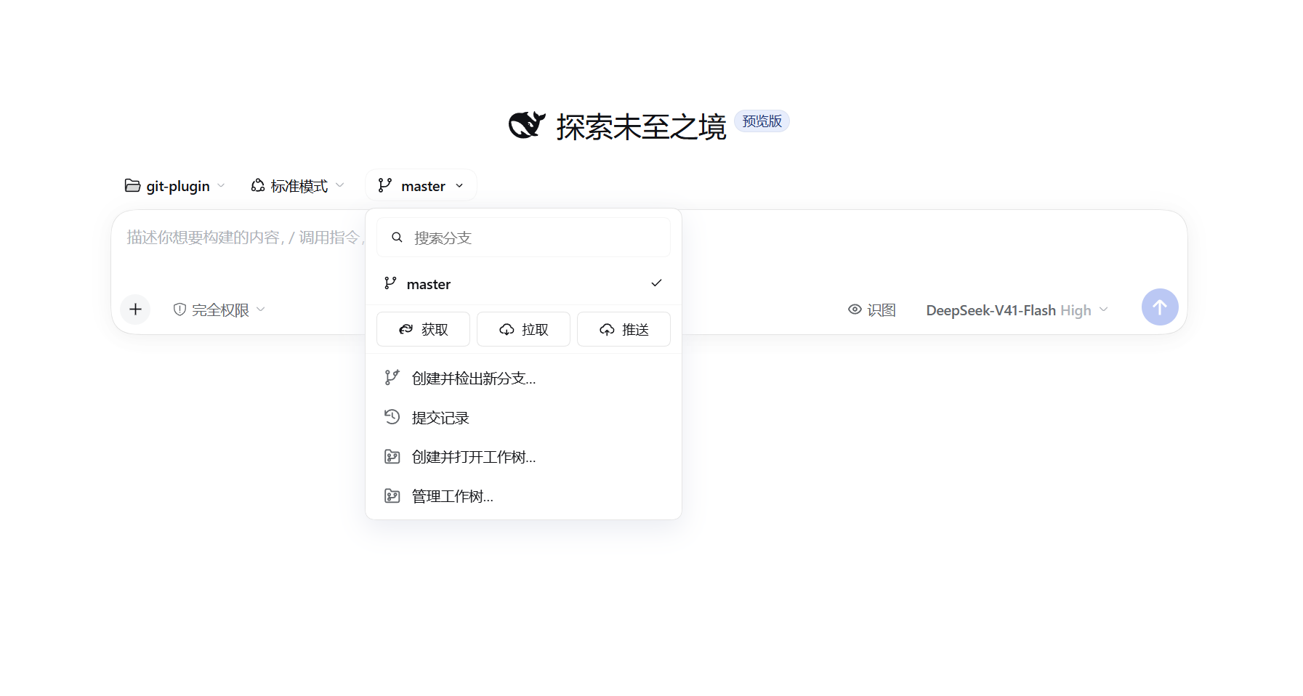This screenshot has height=696, width=1303.
Task: Click the DeepSeek whale logo
Action: point(527,125)
